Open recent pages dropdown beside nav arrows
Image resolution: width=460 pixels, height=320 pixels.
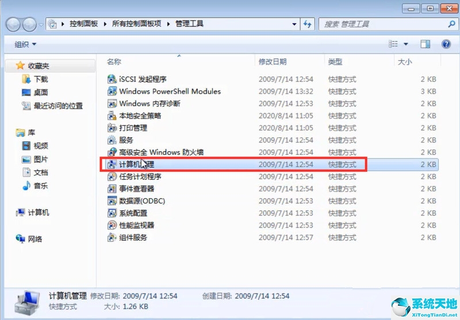[x=41, y=24]
